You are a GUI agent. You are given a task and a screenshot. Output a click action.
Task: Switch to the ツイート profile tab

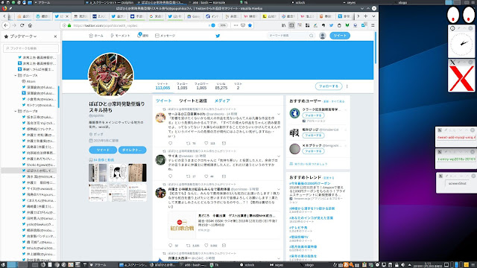(x=164, y=101)
